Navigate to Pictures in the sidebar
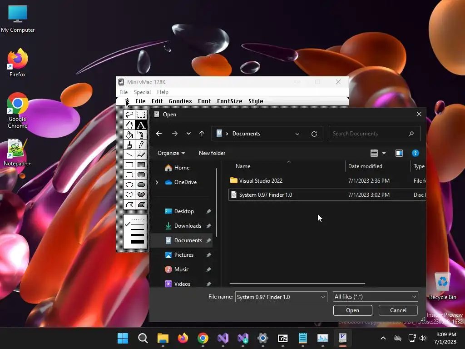The height and width of the screenshot is (349, 465). 183,255
